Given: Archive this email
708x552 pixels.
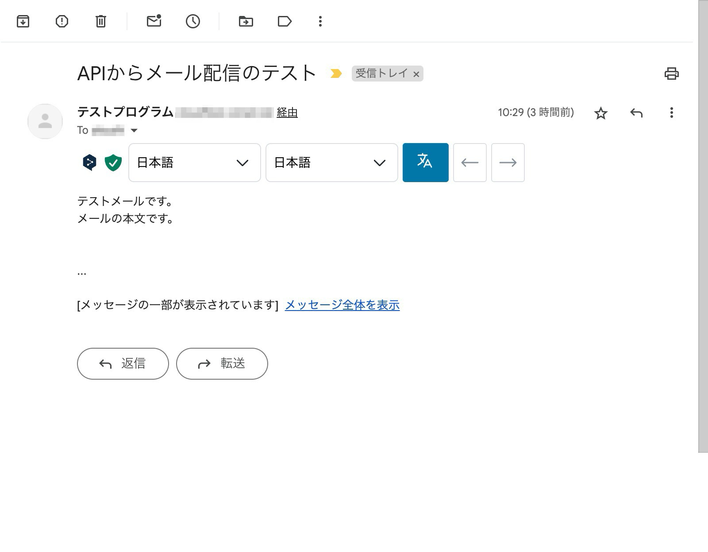Looking at the screenshot, I should pos(23,21).
